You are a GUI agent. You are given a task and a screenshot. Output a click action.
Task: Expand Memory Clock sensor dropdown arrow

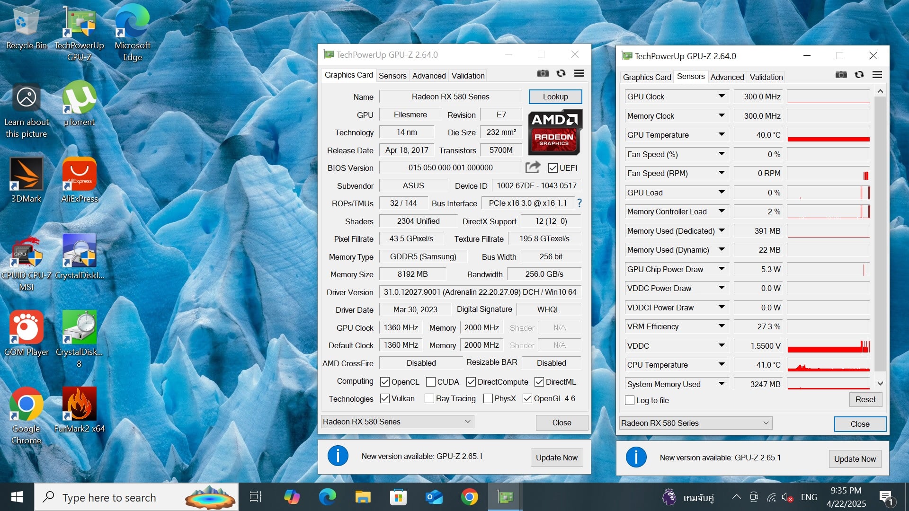pos(722,115)
